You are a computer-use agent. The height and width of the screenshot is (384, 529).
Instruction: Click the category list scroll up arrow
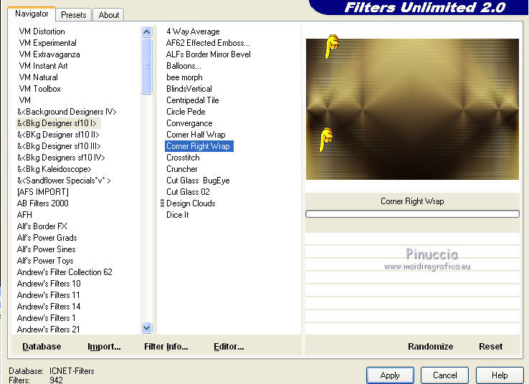point(146,32)
